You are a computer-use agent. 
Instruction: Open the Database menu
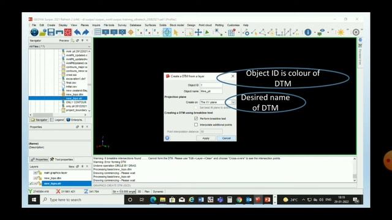(135, 25)
